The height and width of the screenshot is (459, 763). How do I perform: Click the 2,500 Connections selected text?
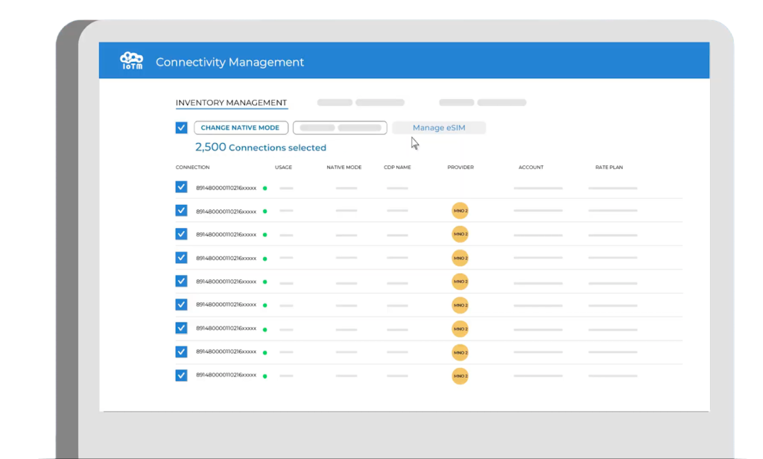(260, 148)
